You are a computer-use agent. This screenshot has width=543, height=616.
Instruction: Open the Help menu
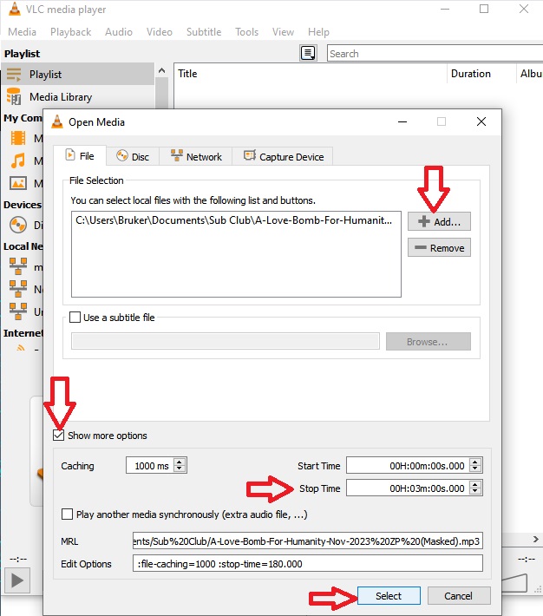[x=318, y=32]
